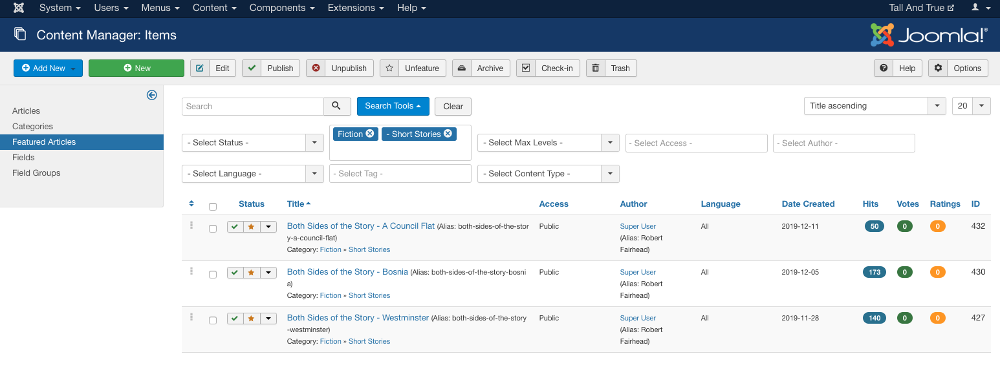Click the magnifier search icon button
This screenshot has height=367, width=1000.
pyautogui.click(x=336, y=106)
